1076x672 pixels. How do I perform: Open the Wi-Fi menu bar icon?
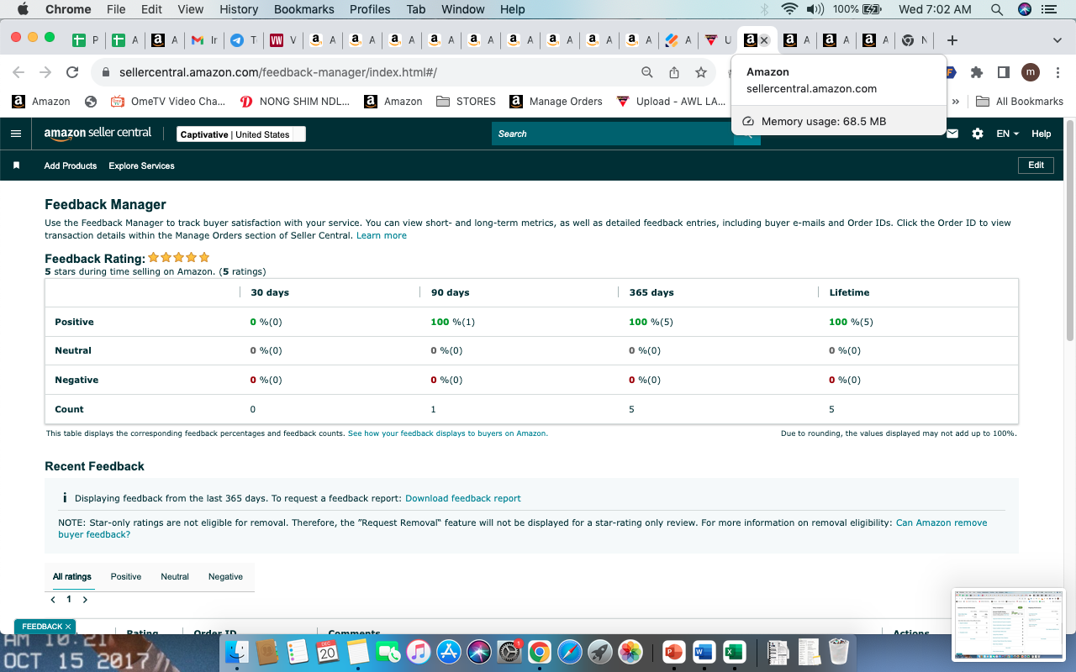tap(789, 9)
